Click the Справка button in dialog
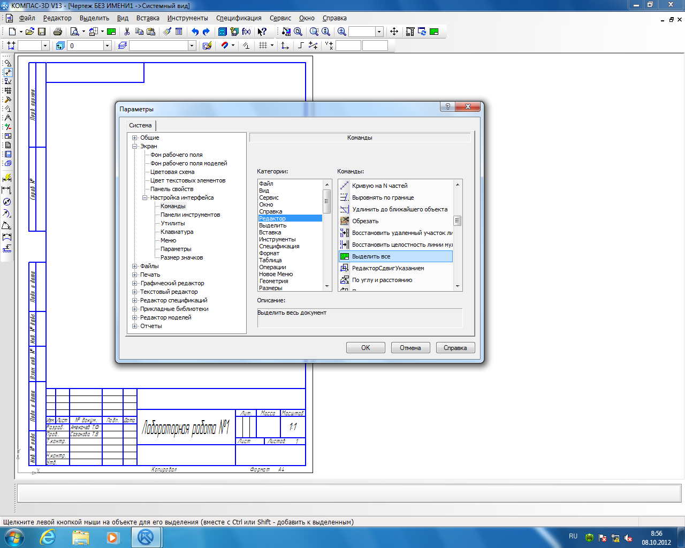The width and height of the screenshot is (685, 548). 455,348
